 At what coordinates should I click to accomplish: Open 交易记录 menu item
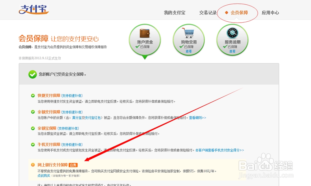tap(208, 13)
